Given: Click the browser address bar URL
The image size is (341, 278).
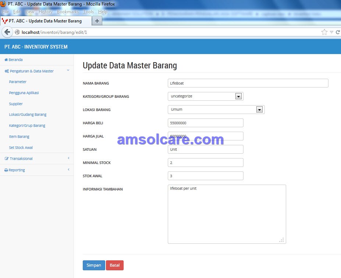Looking at the screenshot, I should (x=54, y=32).
